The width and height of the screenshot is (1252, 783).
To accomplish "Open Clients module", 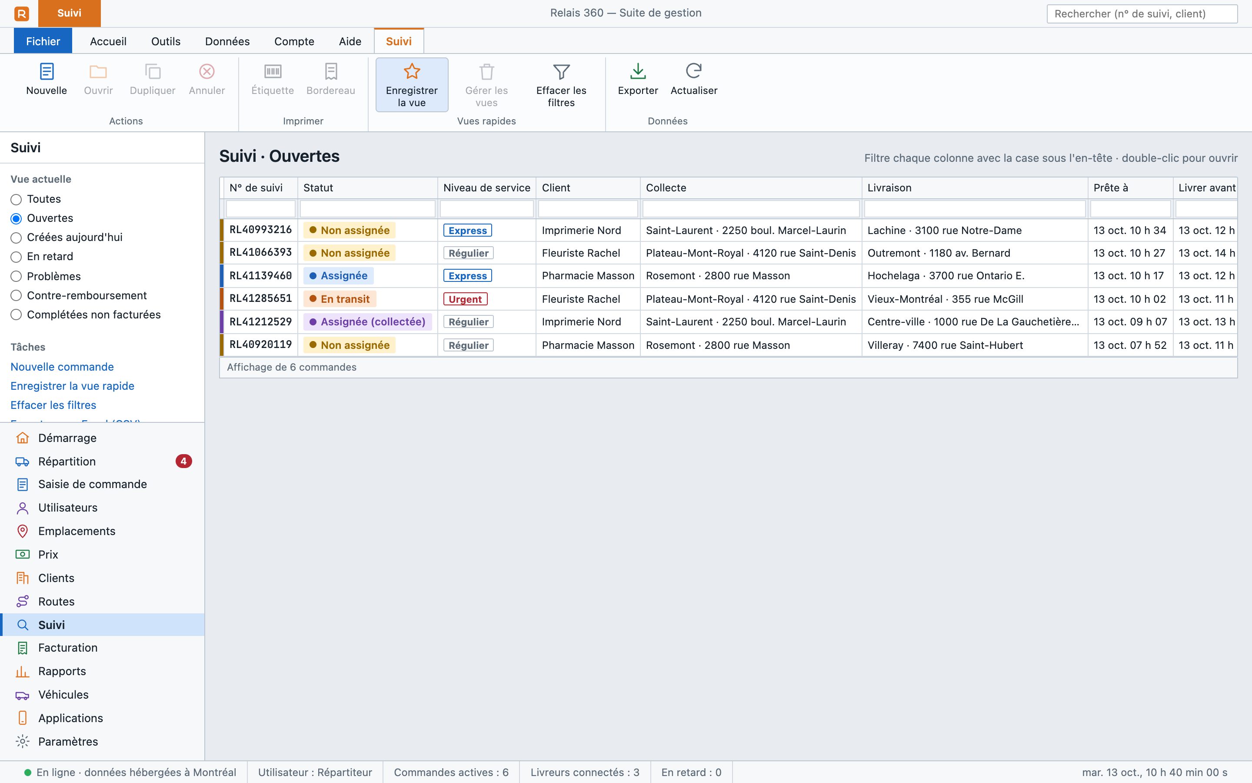I will (x=103, y=578).
